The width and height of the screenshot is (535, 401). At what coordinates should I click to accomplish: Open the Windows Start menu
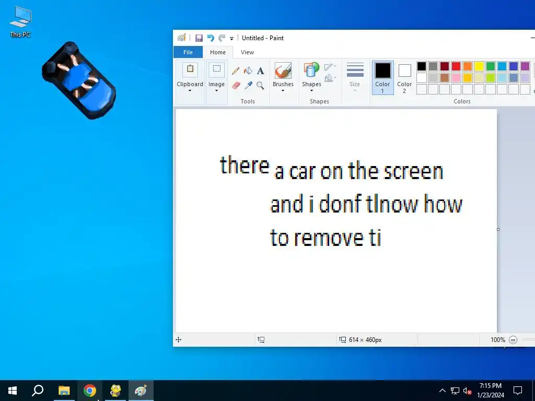(13, 391)
